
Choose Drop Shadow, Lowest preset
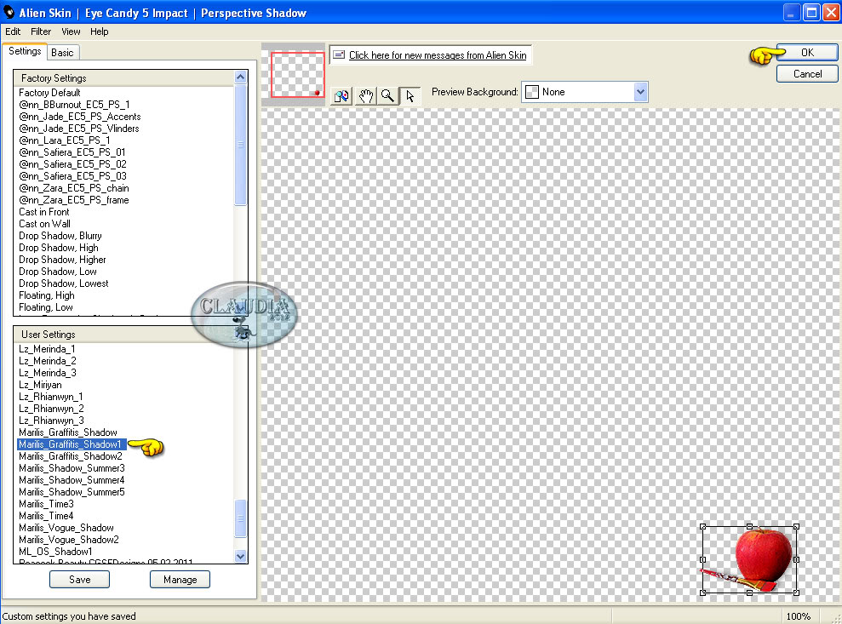click(x=63, y=283)
